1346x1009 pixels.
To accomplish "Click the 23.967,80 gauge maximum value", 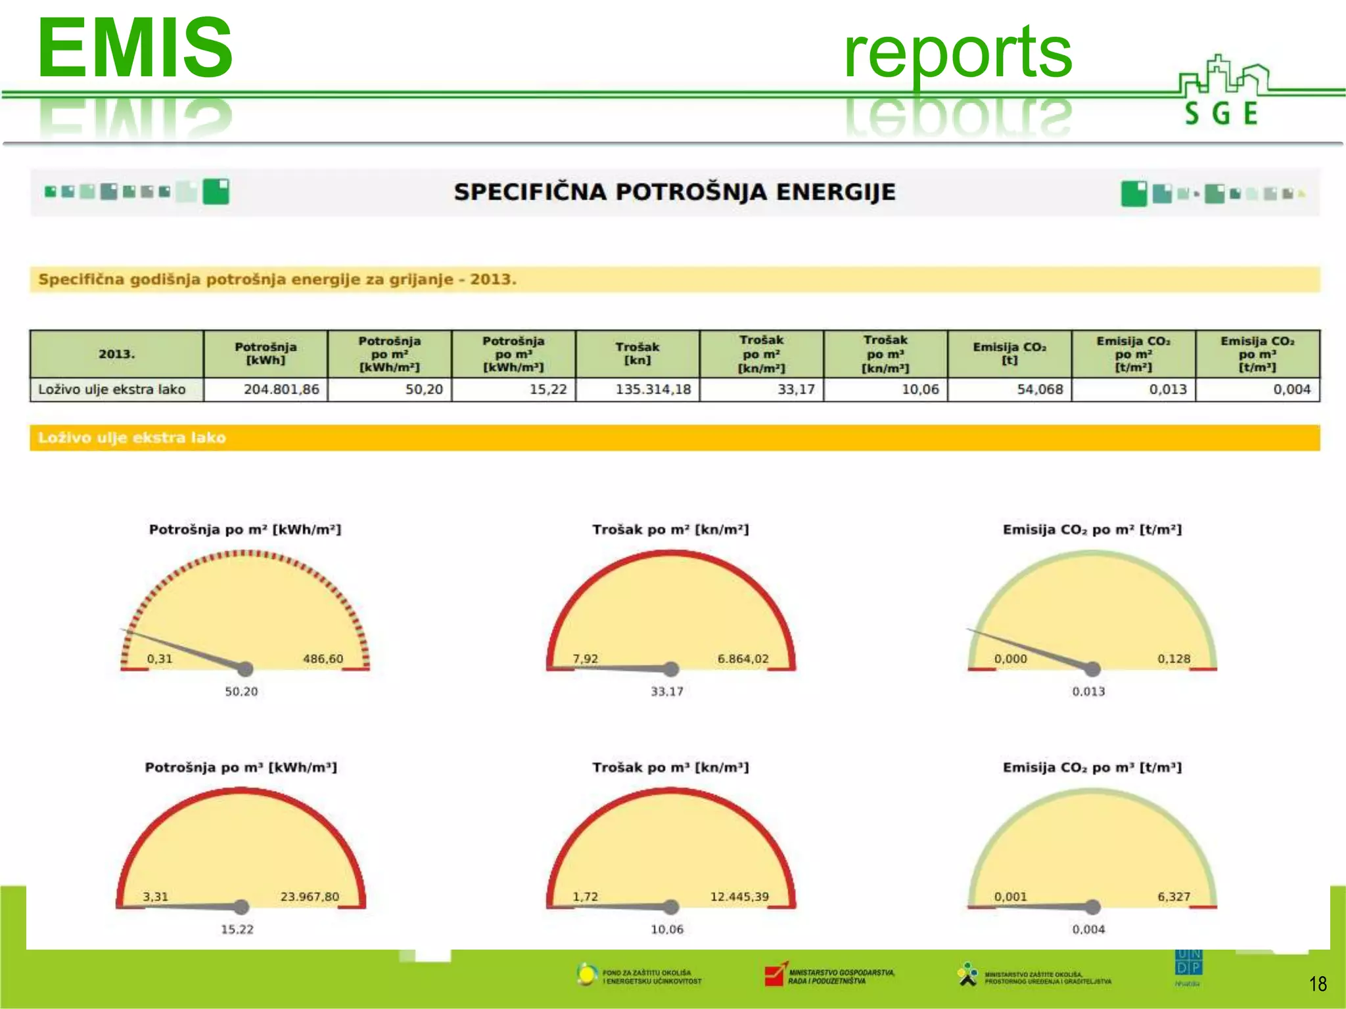I will point(310,897).
